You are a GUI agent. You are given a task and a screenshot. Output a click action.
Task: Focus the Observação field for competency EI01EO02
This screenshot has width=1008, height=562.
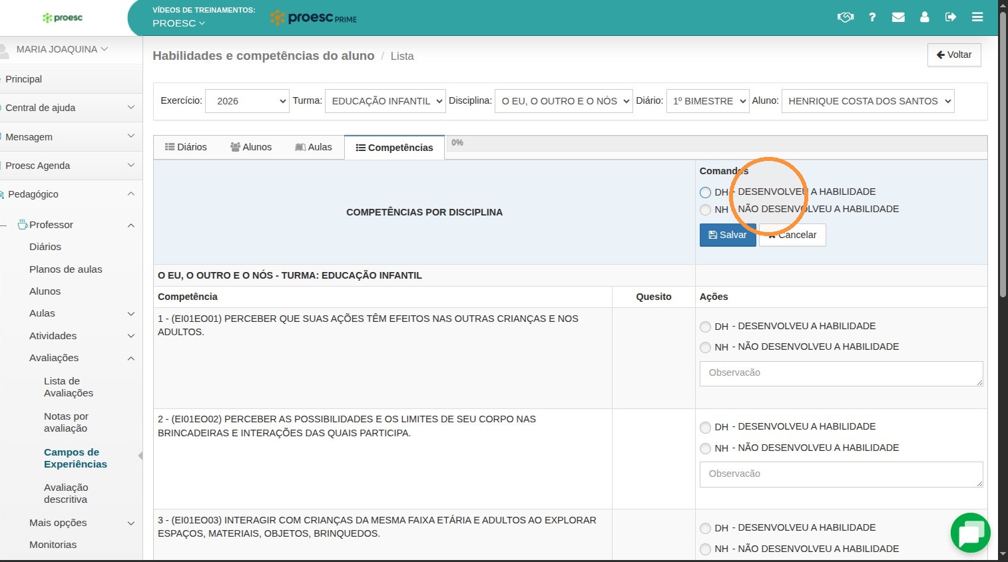coord(842,474)
